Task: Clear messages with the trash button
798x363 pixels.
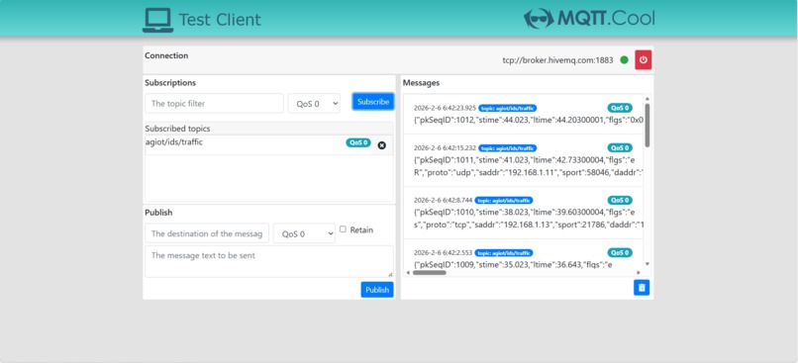Action: pyautogui.click(x=642, y=288)
